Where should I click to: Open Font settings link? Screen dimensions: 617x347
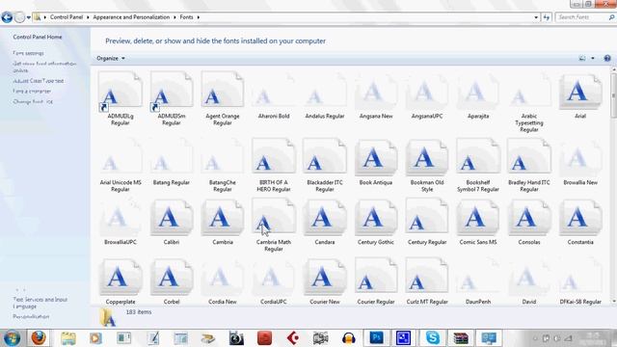(x=28, y=53)
